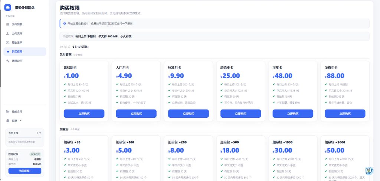Image resolution: width=380 pixels, height=181 pixels.
Task: Click the upload arrow icon beside 上传文件
Action: click(7, 34)
